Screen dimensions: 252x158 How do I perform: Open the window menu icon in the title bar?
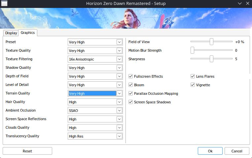click(4, 3)
